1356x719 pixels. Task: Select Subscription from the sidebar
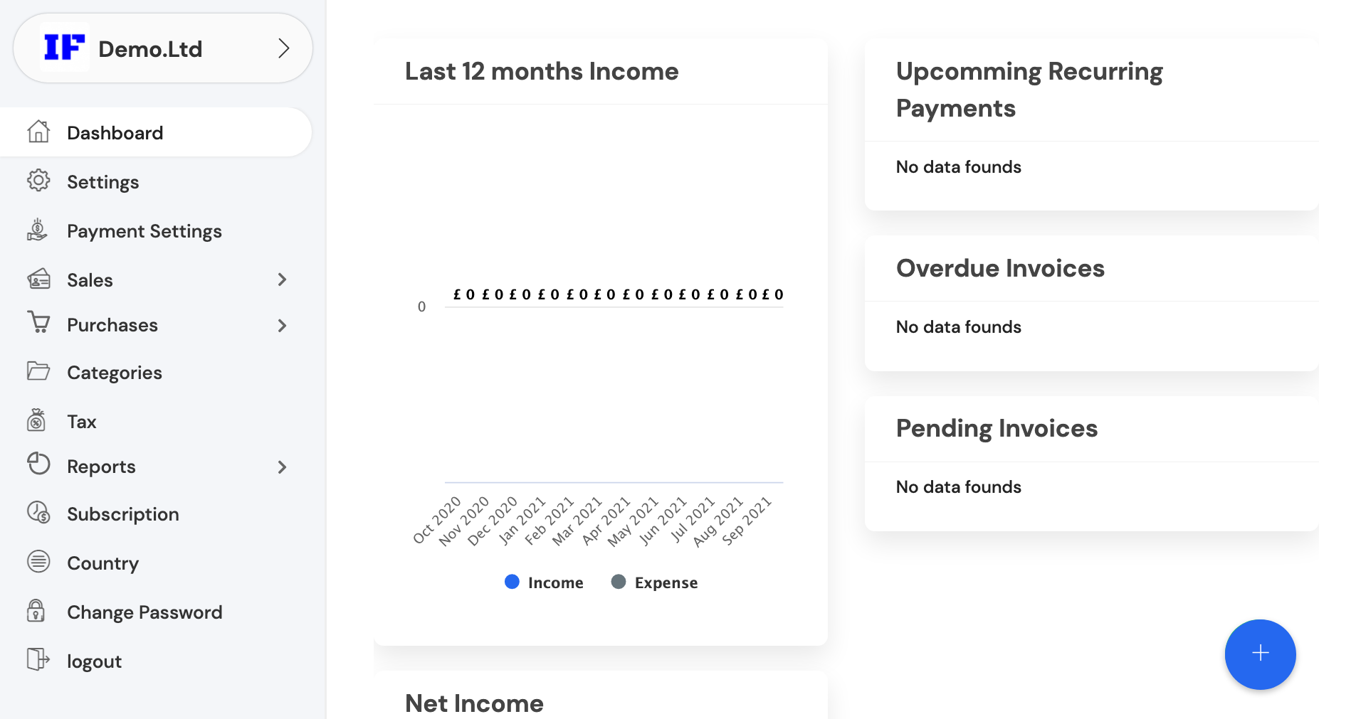click(122, 513)
